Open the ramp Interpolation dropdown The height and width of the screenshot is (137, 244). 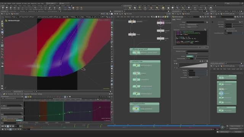tap(194, 77)
